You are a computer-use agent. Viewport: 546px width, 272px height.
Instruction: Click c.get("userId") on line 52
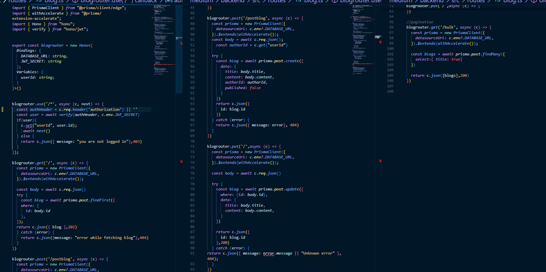point(271,45)
